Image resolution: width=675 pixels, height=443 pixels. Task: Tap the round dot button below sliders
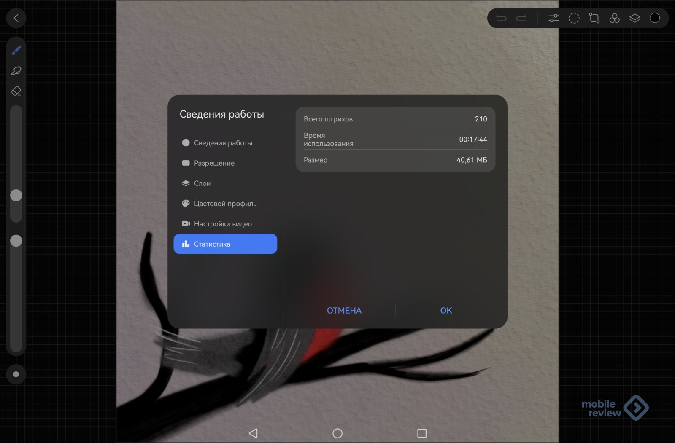coord(16,374)
